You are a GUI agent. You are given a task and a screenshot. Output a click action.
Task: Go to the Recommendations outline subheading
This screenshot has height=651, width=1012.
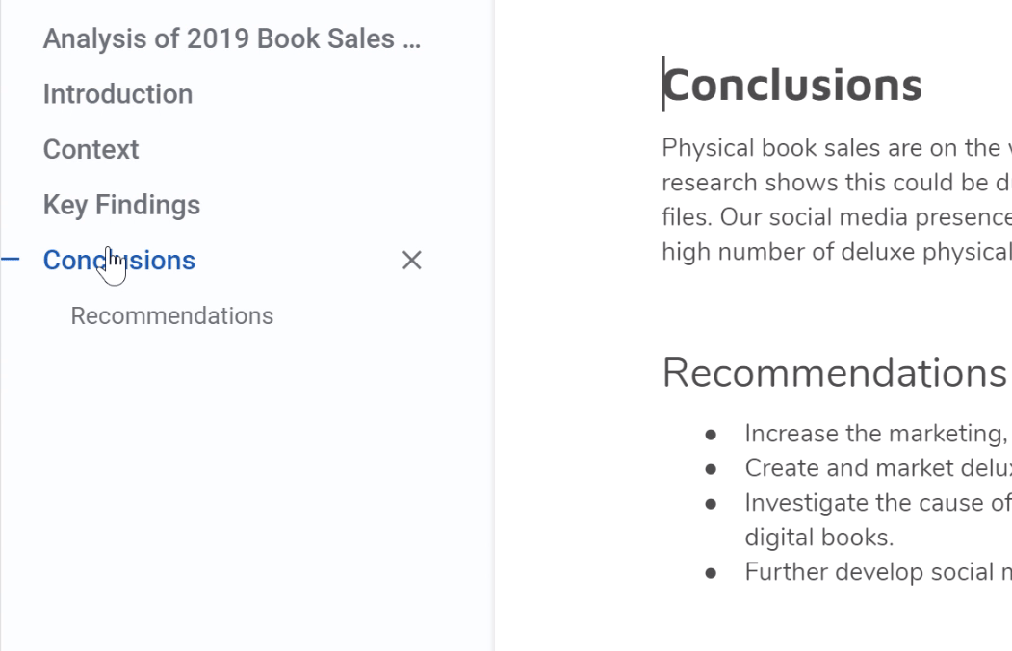click(x=171, y=316)
